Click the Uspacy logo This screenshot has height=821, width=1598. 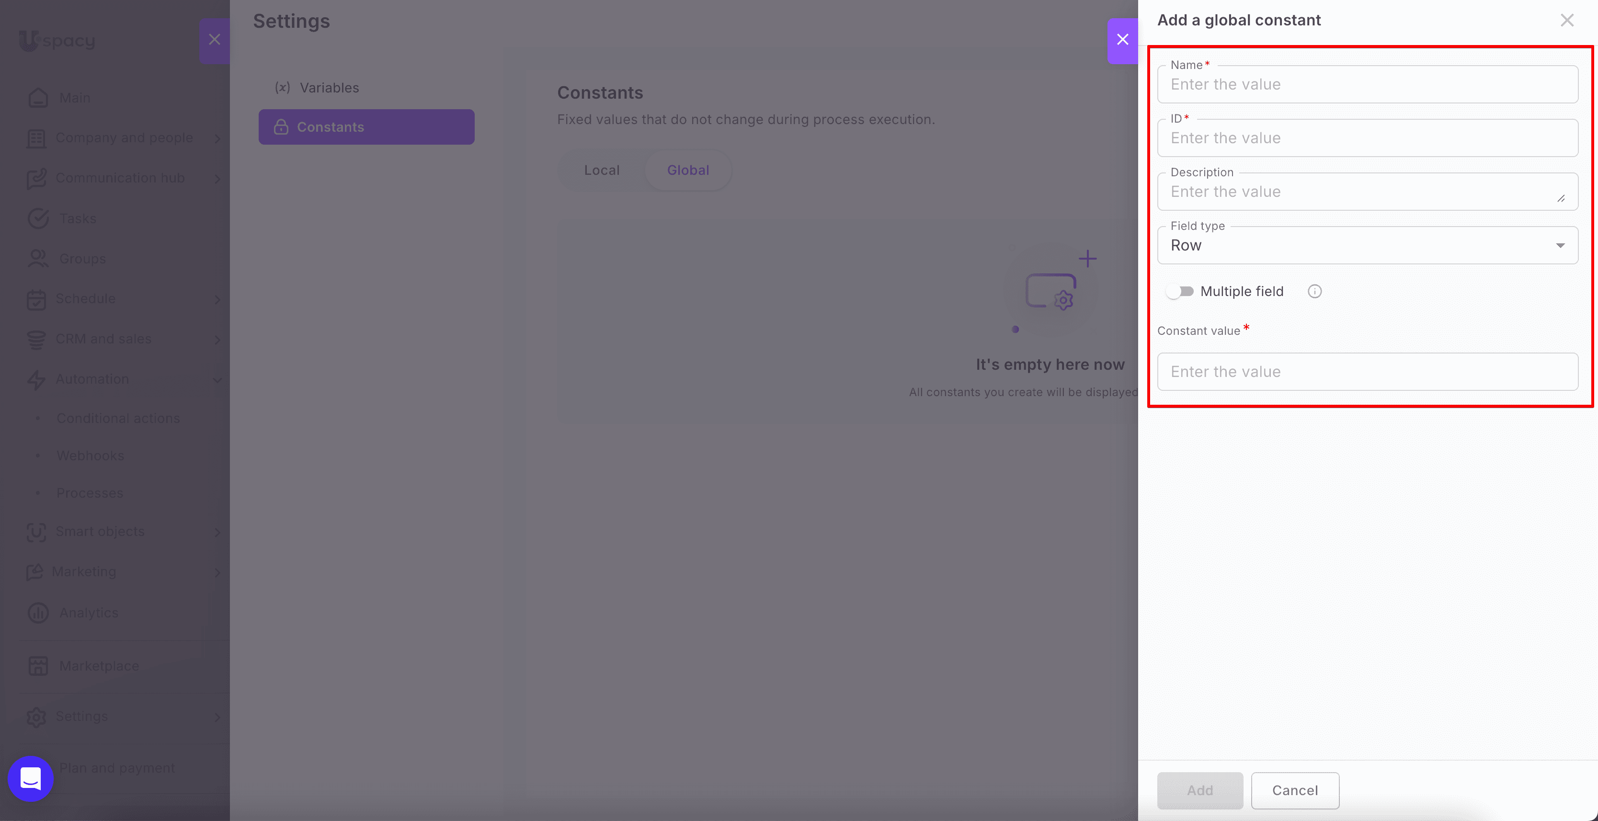[x=57, y=40]
